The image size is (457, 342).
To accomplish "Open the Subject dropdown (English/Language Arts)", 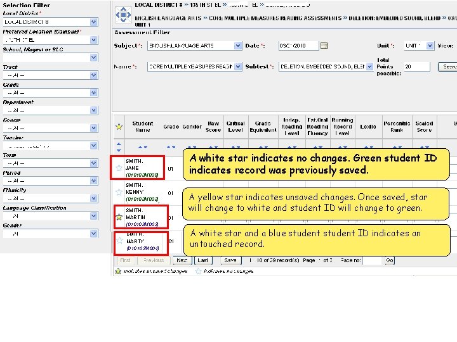I will tap(238, 46).
